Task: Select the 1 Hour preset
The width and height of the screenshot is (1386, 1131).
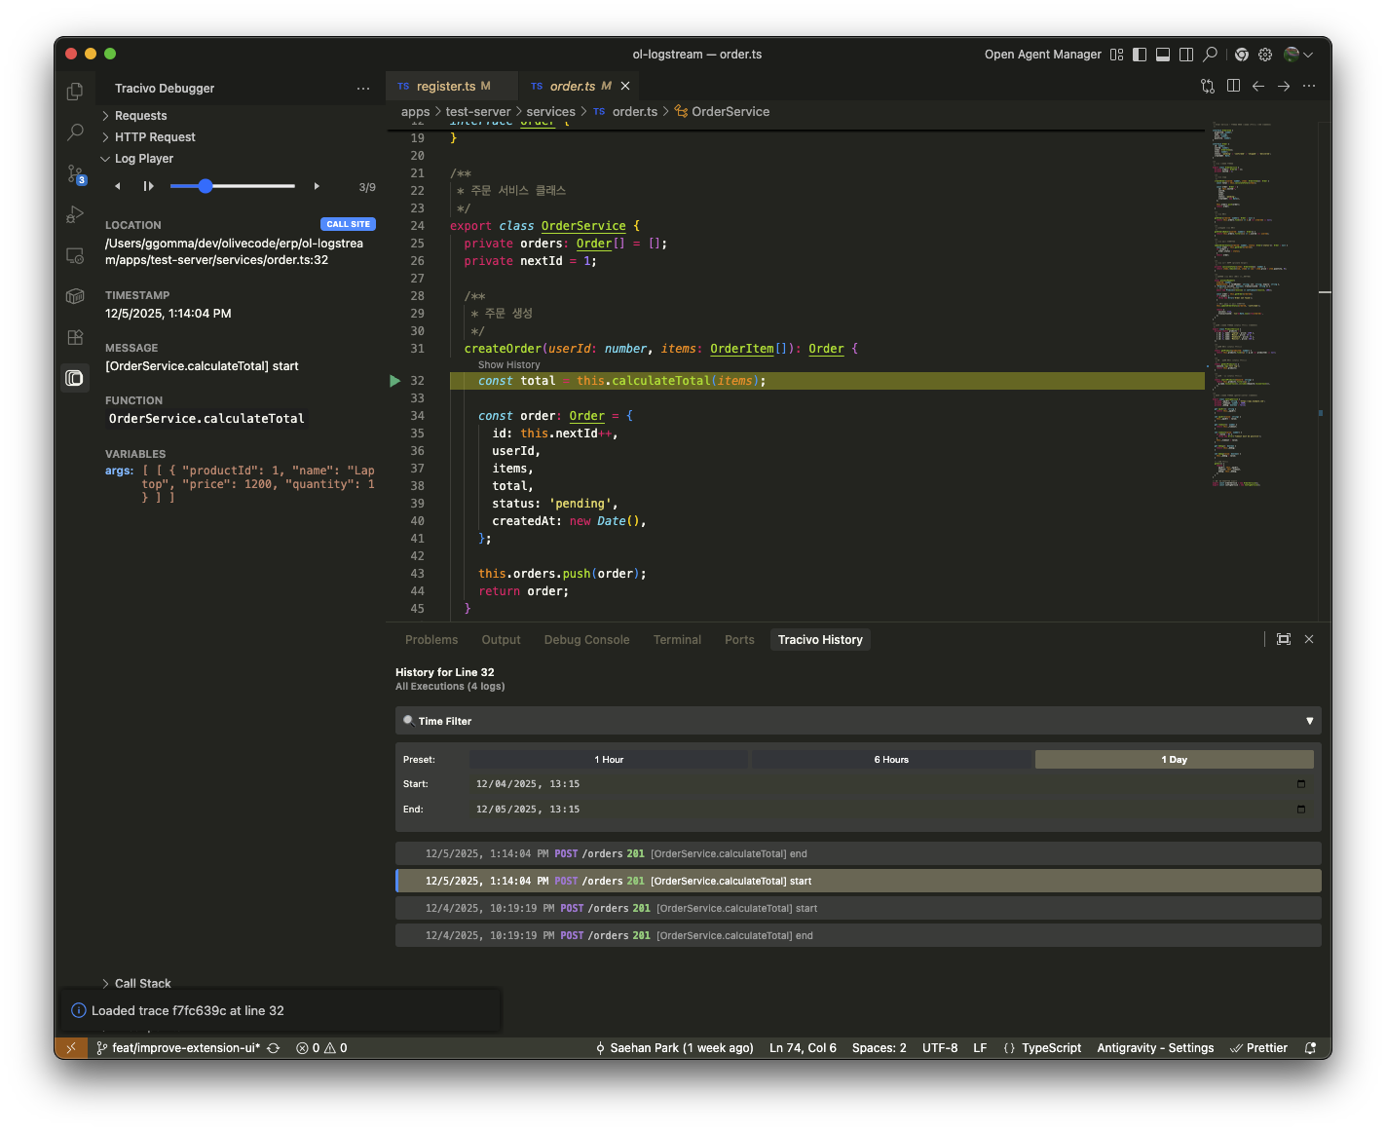Action: pos(609,760)
